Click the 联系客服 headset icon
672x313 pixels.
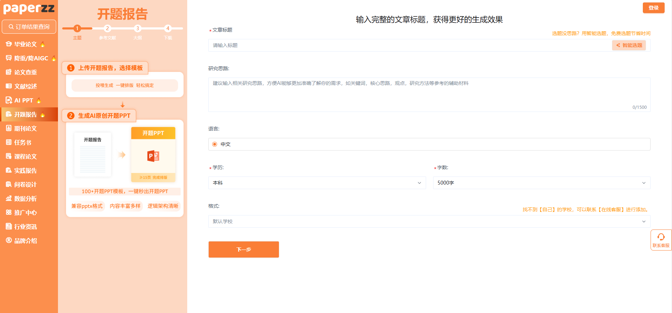tap(661, 237)
